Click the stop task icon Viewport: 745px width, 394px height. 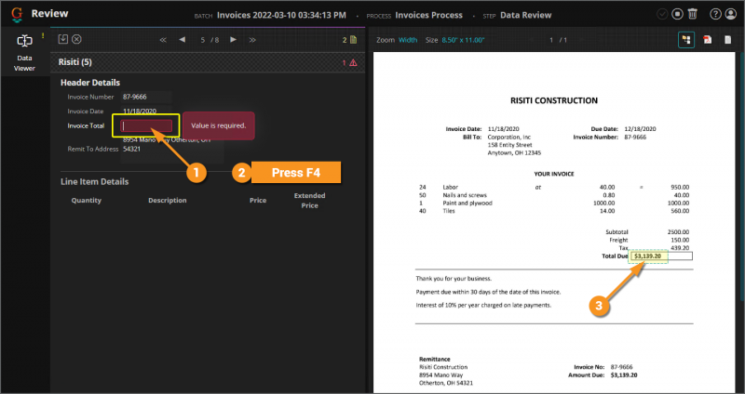[678, 14]
